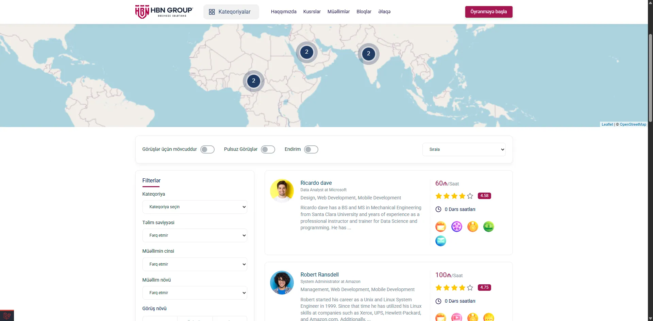This screenshot has width=653, height=321.
Task: Open the Laravel debug bar icon
Action: (x=7, y=316)
